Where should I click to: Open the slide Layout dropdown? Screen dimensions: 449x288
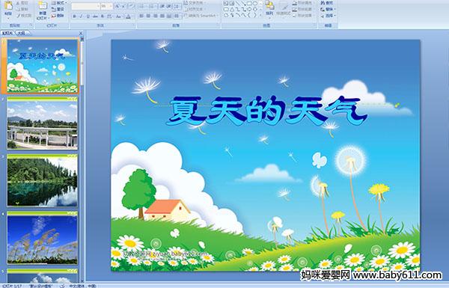[59, 3]
